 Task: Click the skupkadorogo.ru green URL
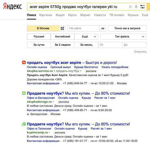(x=39, y=102)
